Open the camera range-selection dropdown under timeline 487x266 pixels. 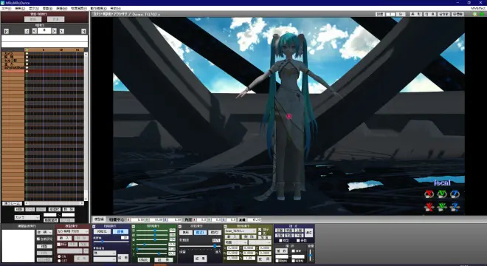(x=27, y=217)
